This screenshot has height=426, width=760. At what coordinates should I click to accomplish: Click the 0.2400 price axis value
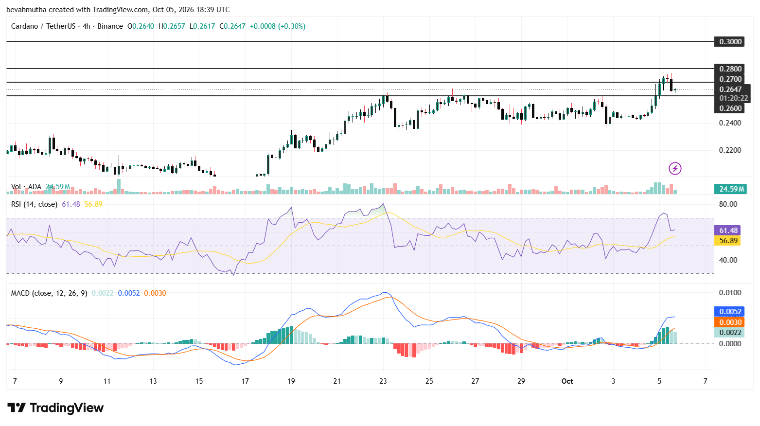730,123
